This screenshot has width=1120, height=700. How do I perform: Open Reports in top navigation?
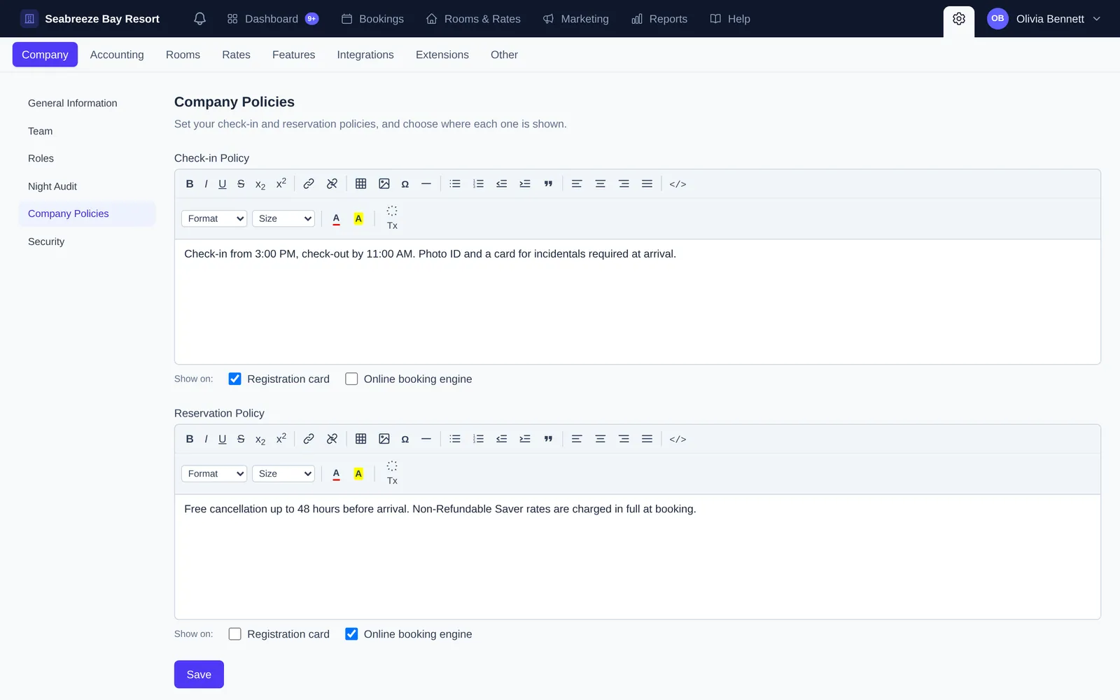[659, 19]
